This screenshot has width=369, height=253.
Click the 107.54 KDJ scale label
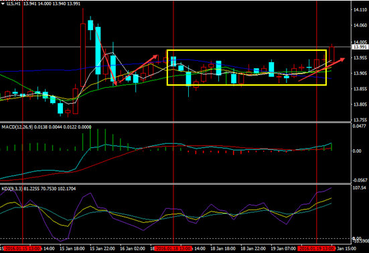tap(359, 187)
